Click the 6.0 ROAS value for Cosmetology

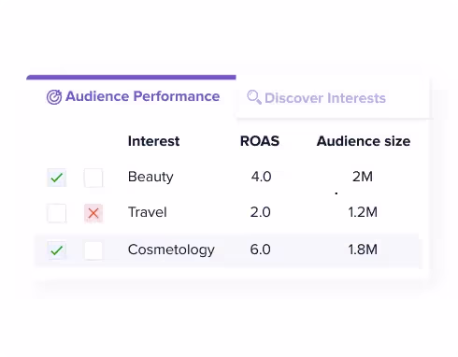coord(260,250)
